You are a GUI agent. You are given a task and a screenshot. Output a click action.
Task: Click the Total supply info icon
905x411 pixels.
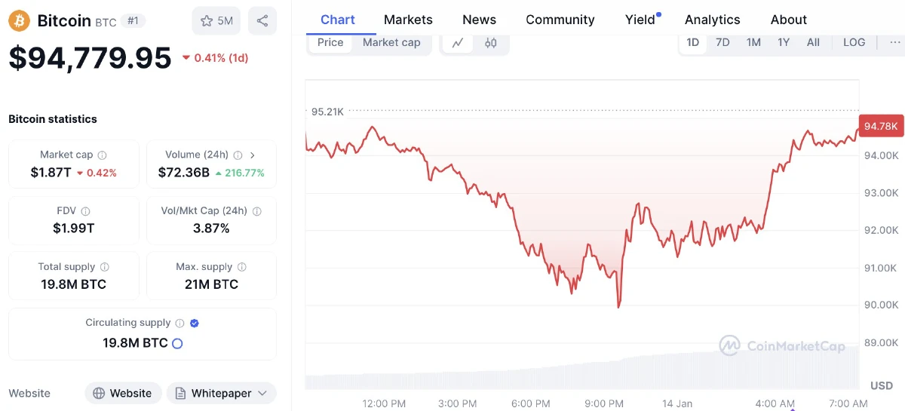click(x=105, y=267)
